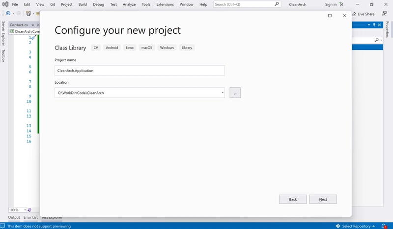
Task: Click the magnifier icon in Quick Launch search
Action: tap(277, 4)
